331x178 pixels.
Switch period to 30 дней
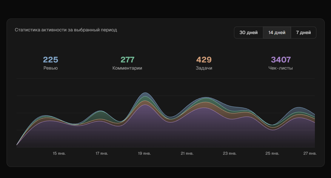[248, 33]
